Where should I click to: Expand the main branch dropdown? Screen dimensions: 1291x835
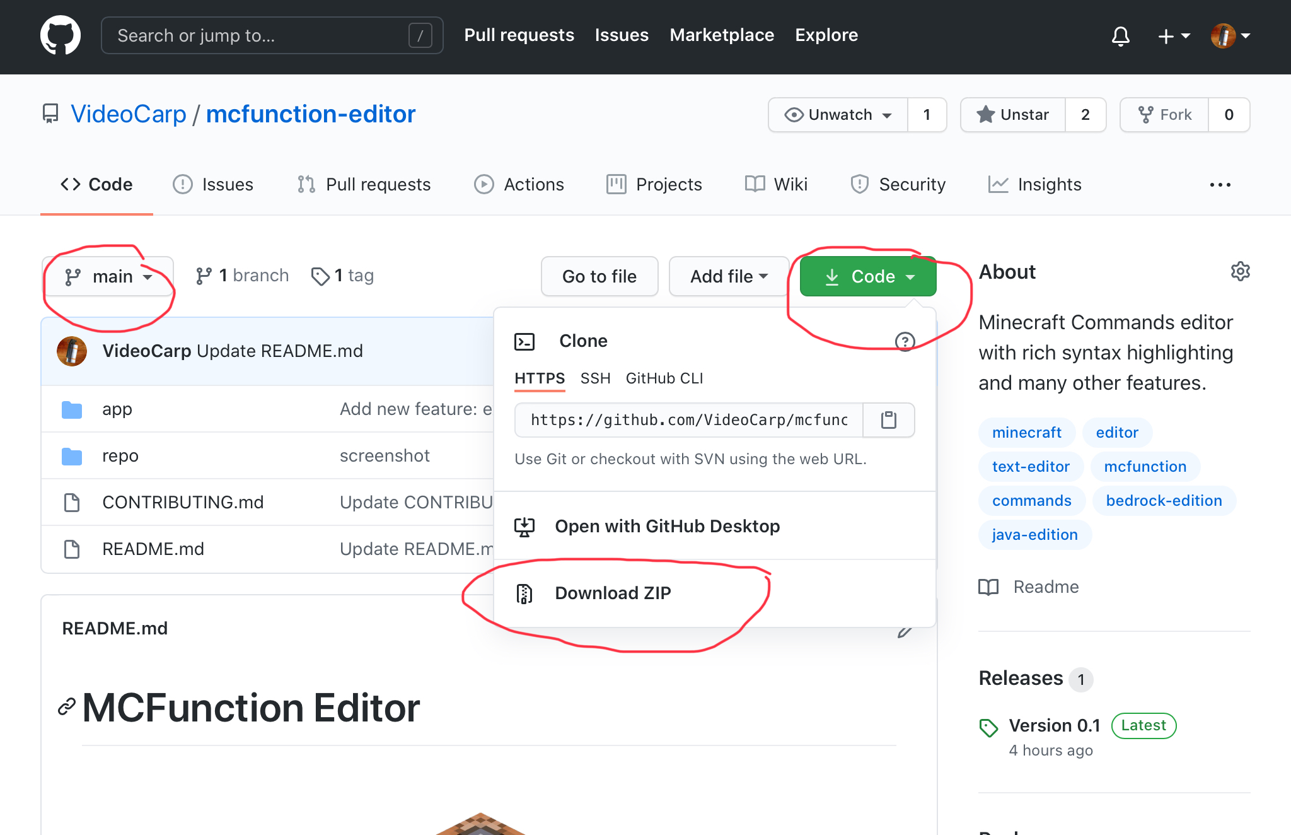pos(108,276)
